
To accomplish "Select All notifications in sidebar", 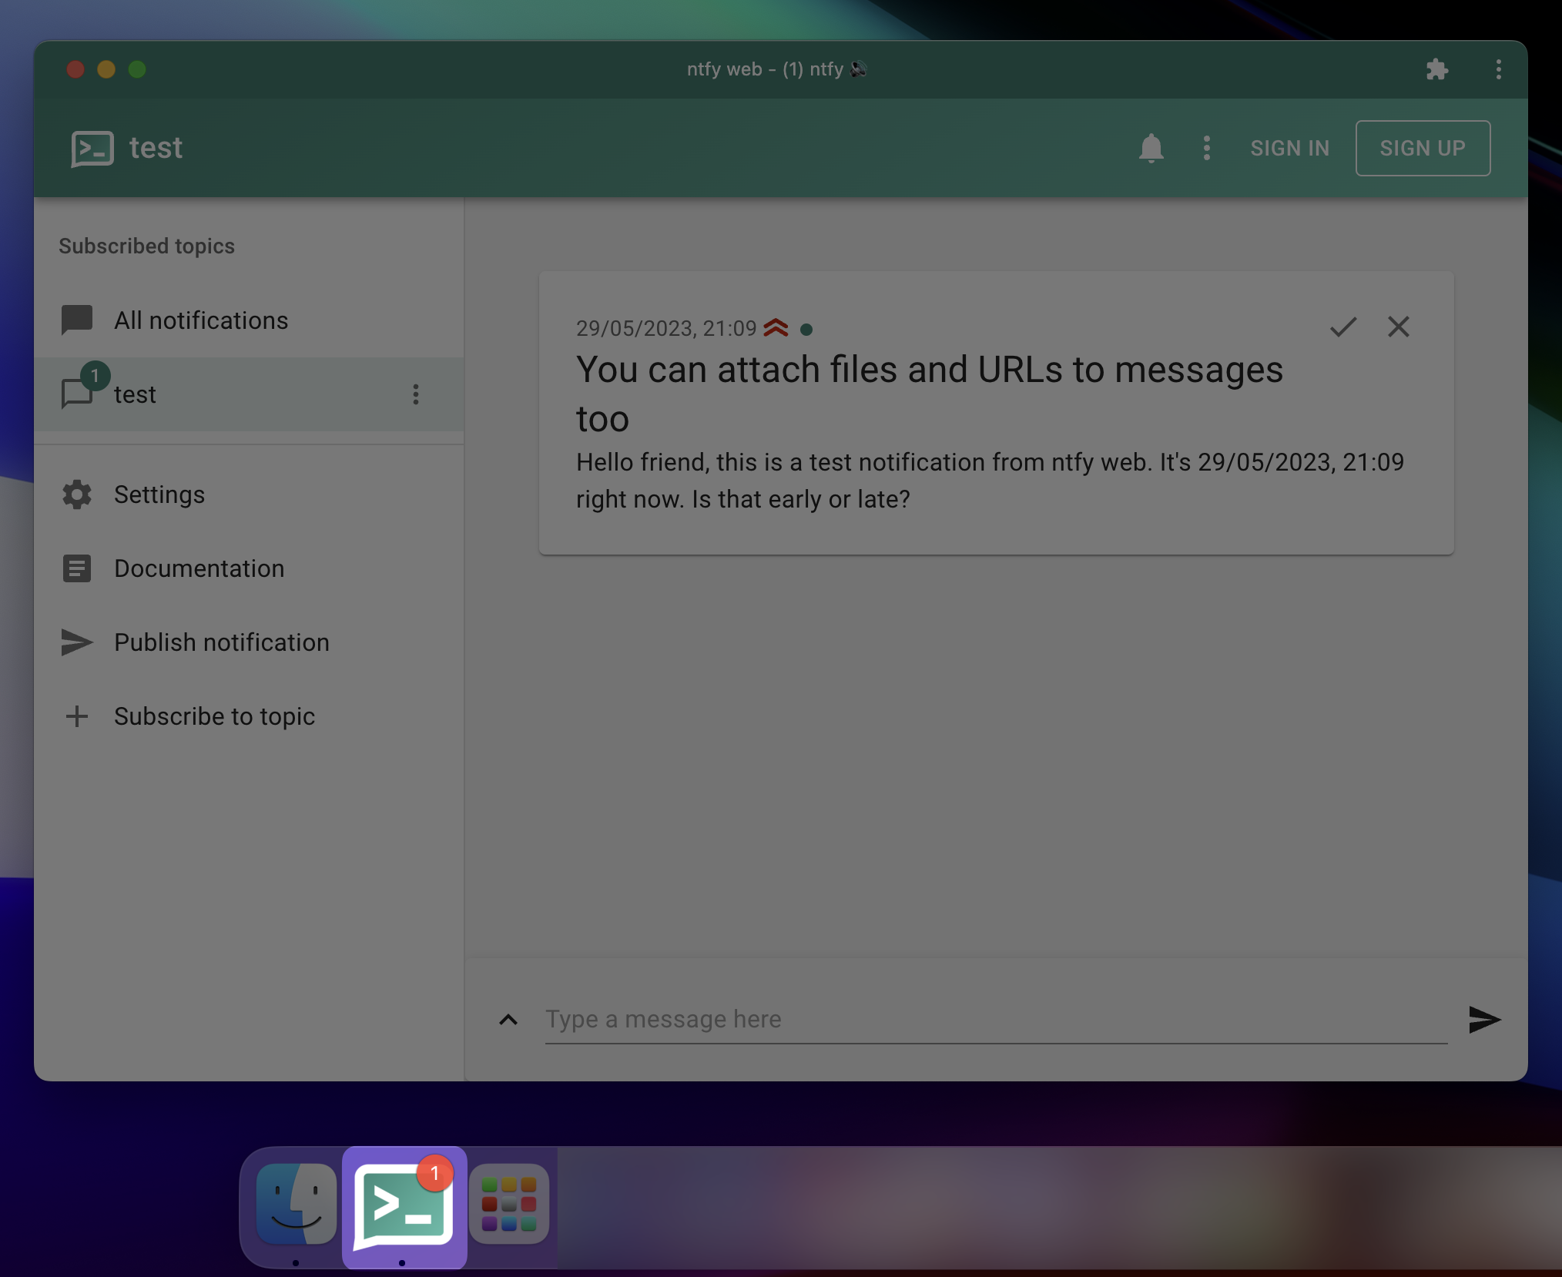I will (x=200, y=320).
